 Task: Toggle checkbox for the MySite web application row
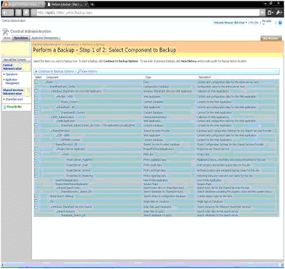point(36,97)
